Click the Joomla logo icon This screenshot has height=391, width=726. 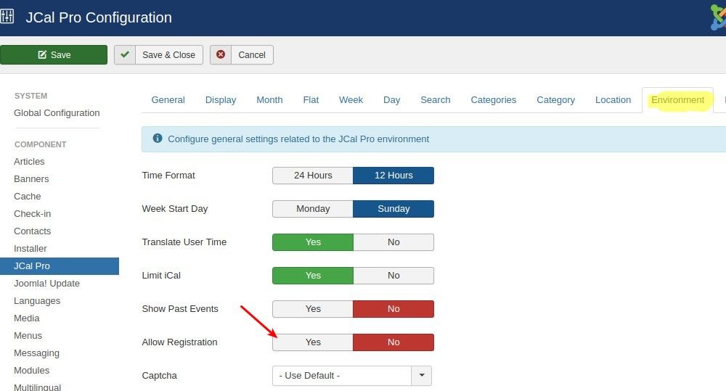click(x=718, y=17)
